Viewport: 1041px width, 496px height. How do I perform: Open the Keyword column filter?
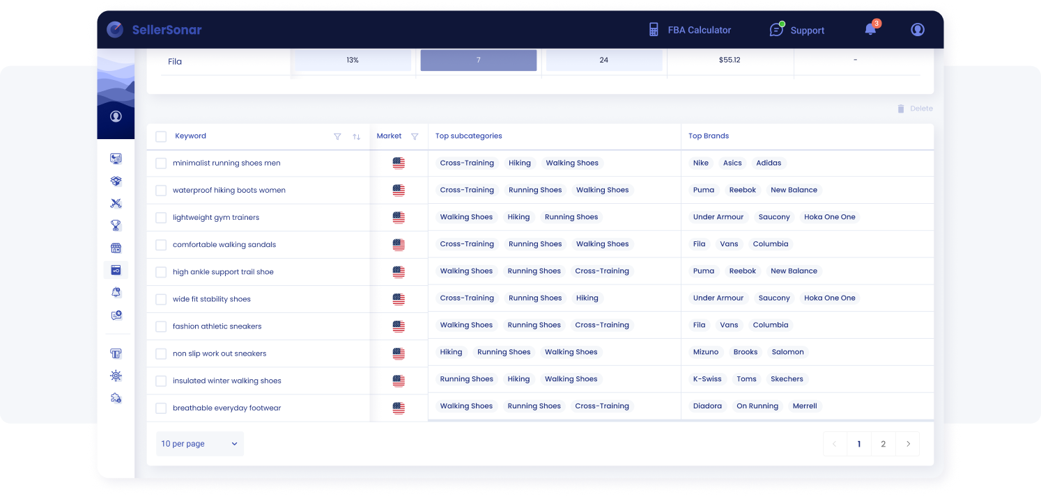pyautogui.click(x=337, y=136)
